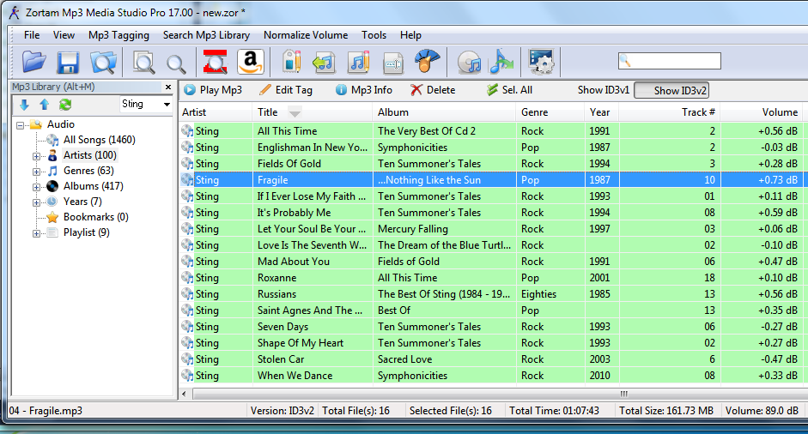Click the blue hand fan toolbar icon
This screenshot has height=434, width=808.
click(x=428, y=61)
